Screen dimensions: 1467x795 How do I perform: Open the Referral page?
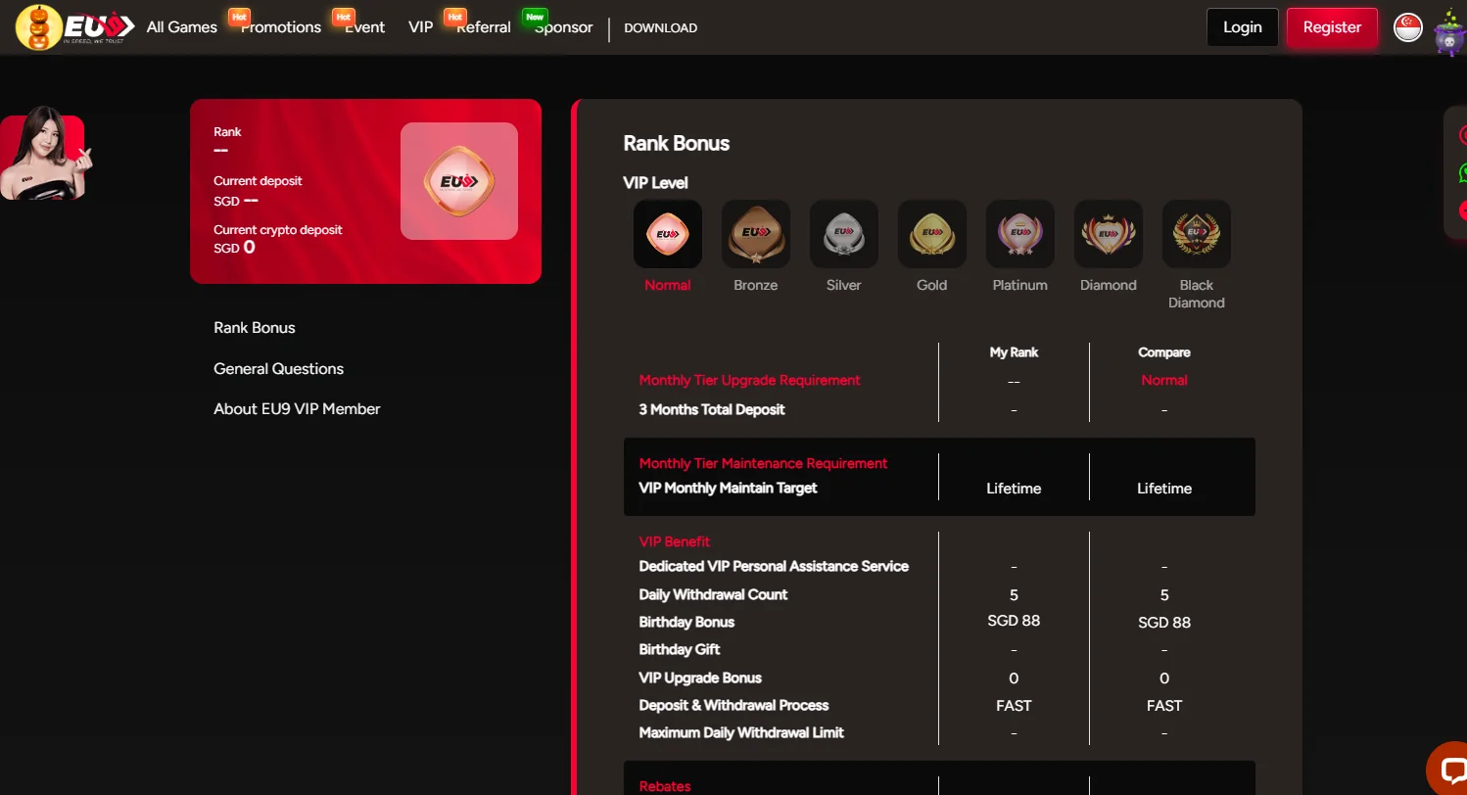(x=484, y=27)
